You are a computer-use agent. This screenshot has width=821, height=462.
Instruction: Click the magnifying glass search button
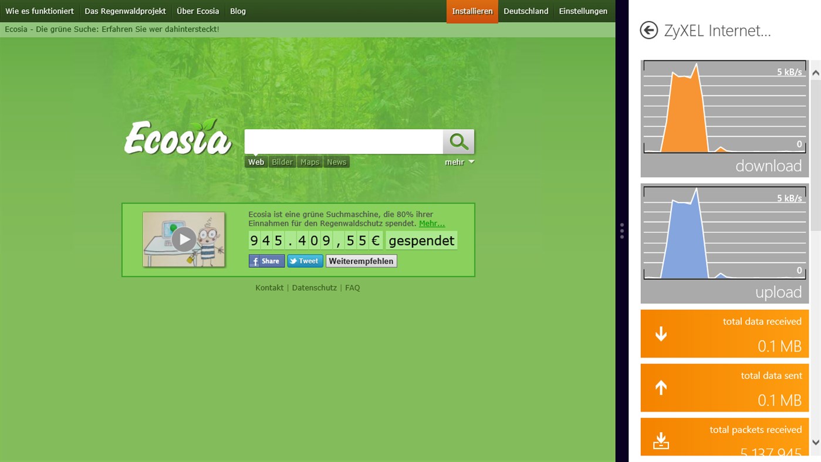click(458, 141)
